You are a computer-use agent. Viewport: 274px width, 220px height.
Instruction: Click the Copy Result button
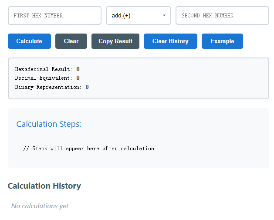pyautogui.click(x=115, y=41)
